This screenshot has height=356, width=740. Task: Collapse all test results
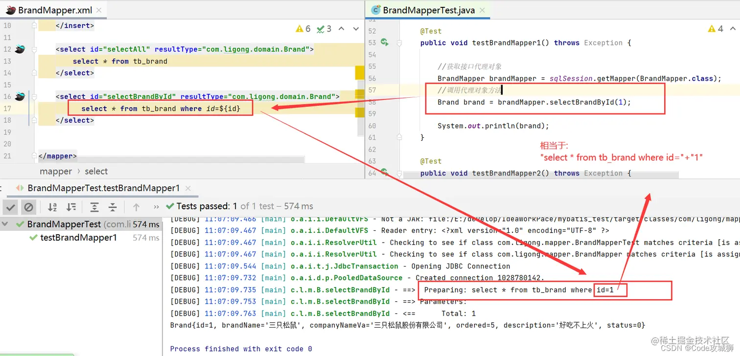(x=113, y=207)
